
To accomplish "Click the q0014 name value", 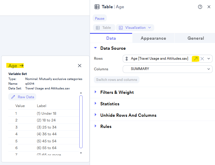I will [x=30, y=84].
